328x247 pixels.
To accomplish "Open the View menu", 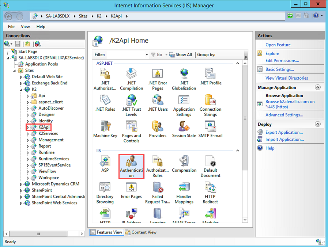I will pos(25,27).
